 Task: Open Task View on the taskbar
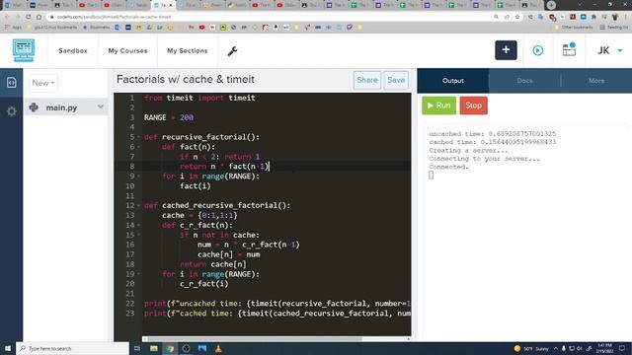click(137, 348)
